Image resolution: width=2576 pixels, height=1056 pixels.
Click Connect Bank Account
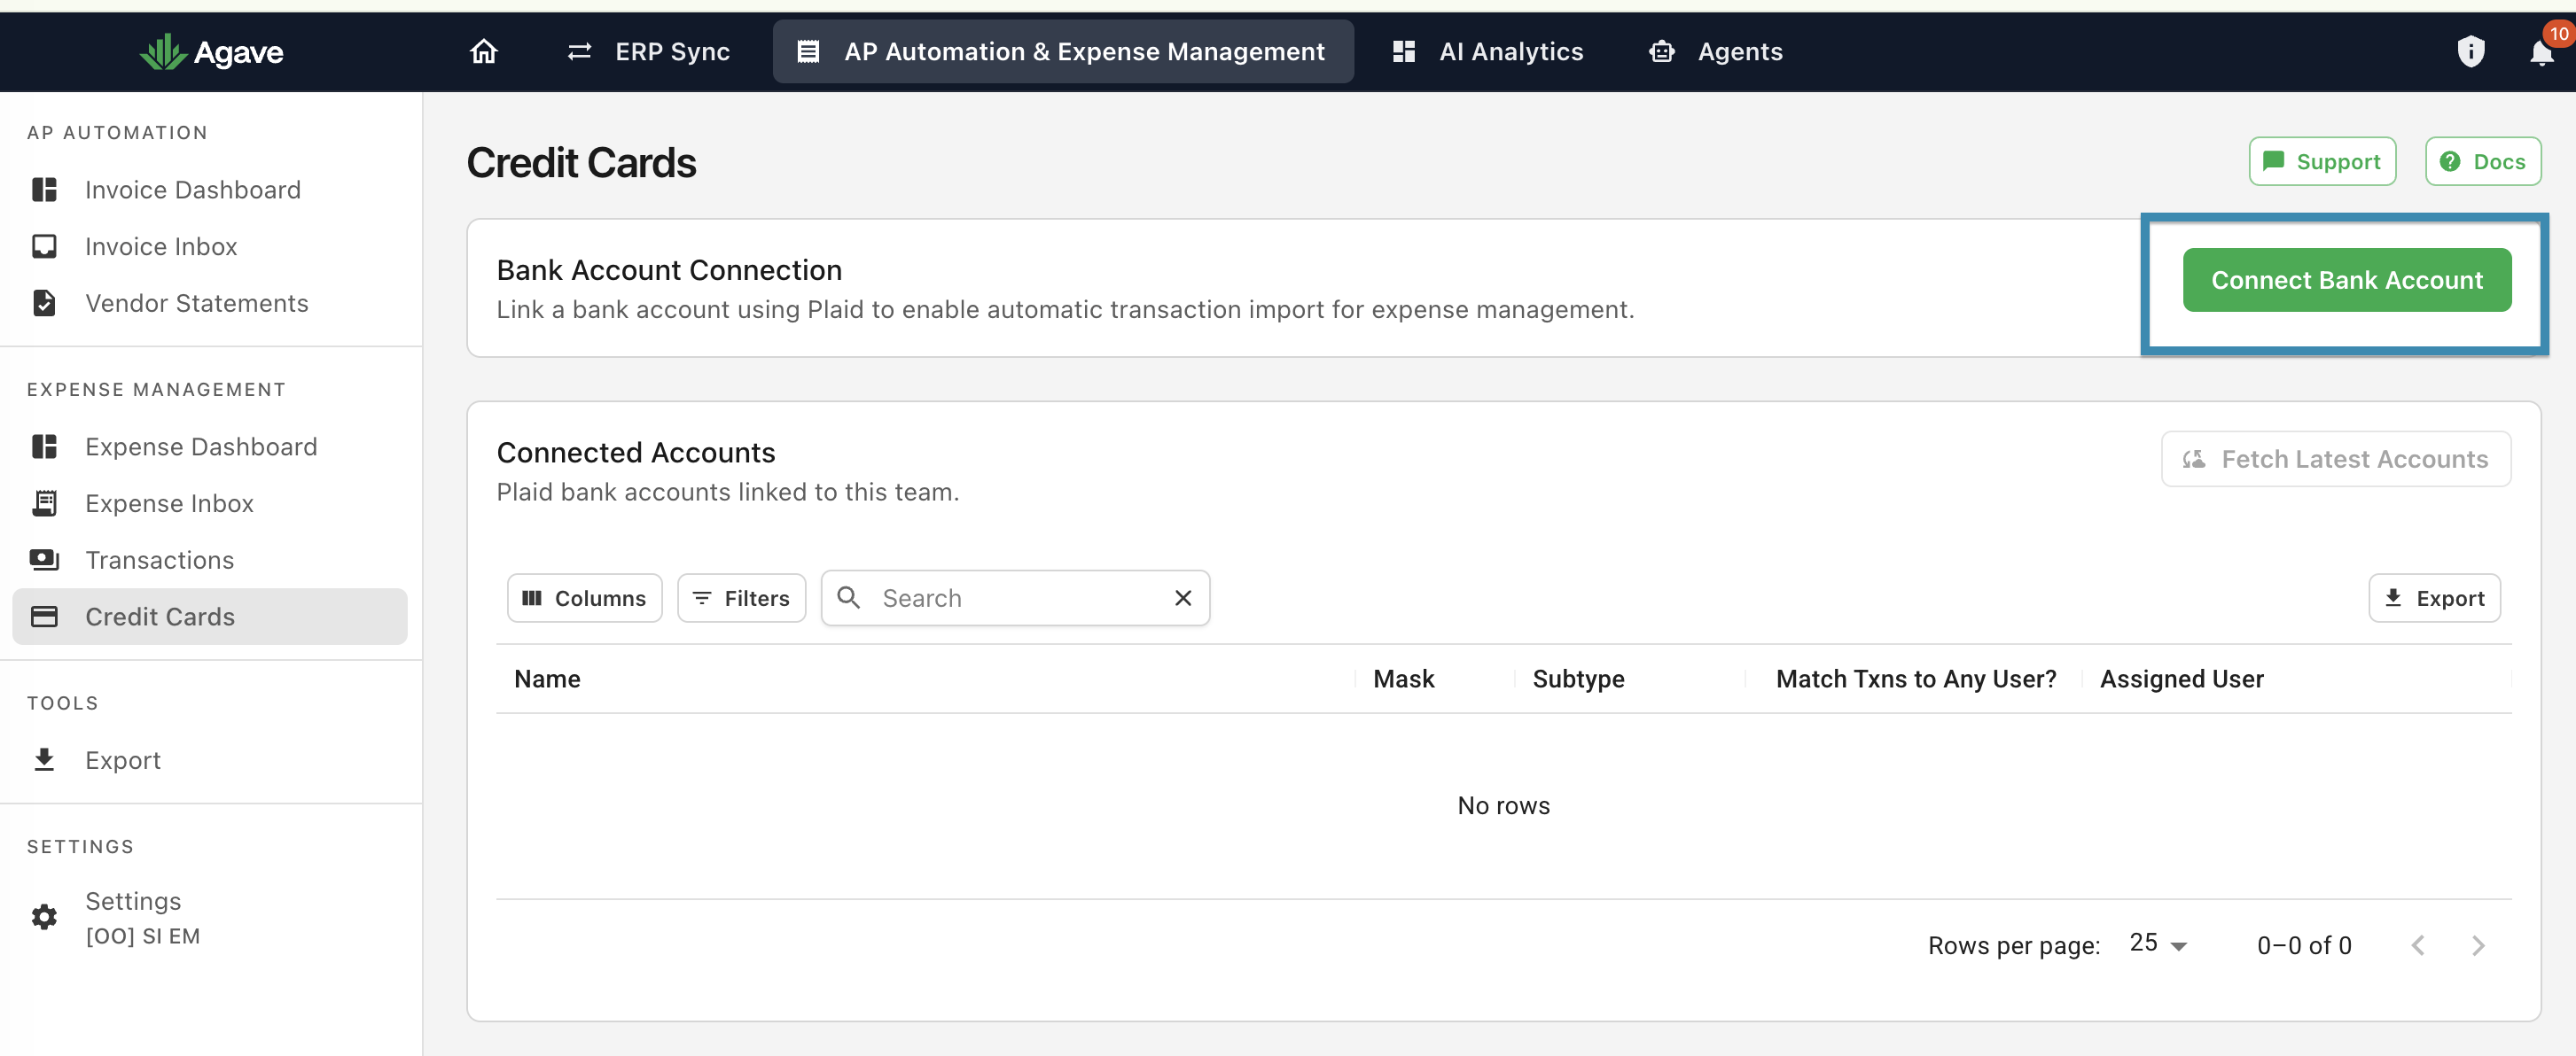coord(2346,280)
